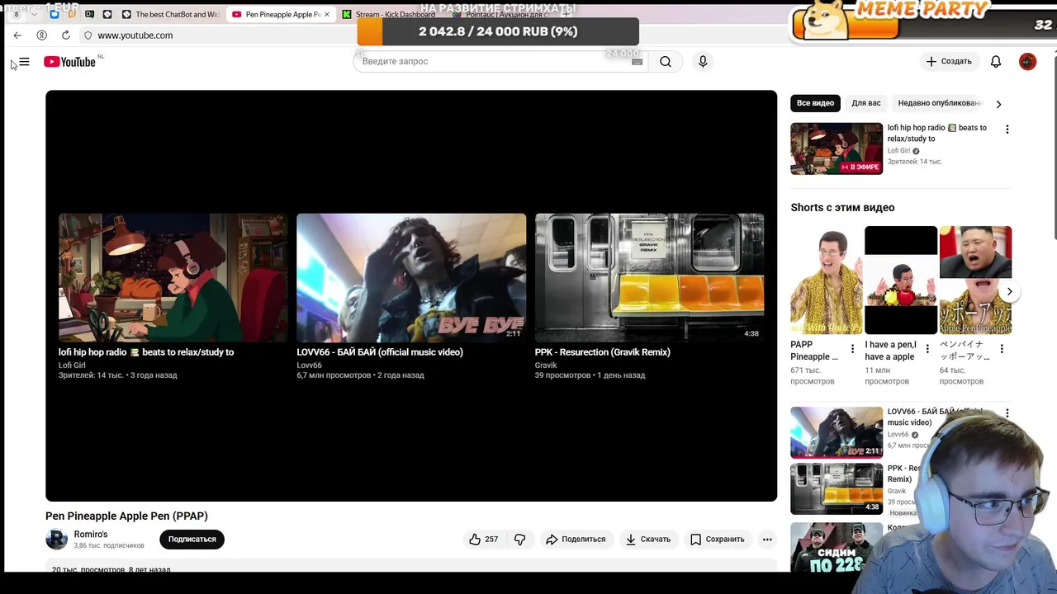Open options for PAPP Pineapple short
Viewport: 1057px width, 594px height.
click(853, 349)
